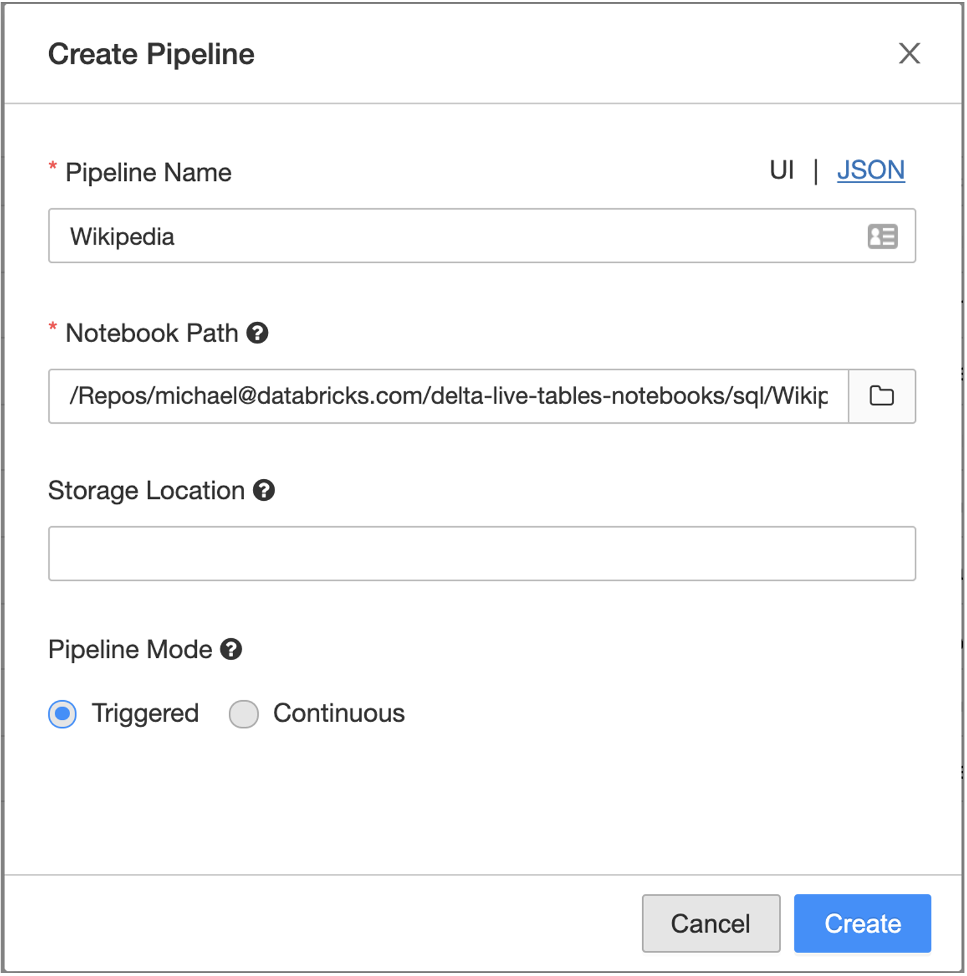Switch to the UI settings view
Image resolution: width=967 pixels, height=976 pixels.
tap(781, 170)
